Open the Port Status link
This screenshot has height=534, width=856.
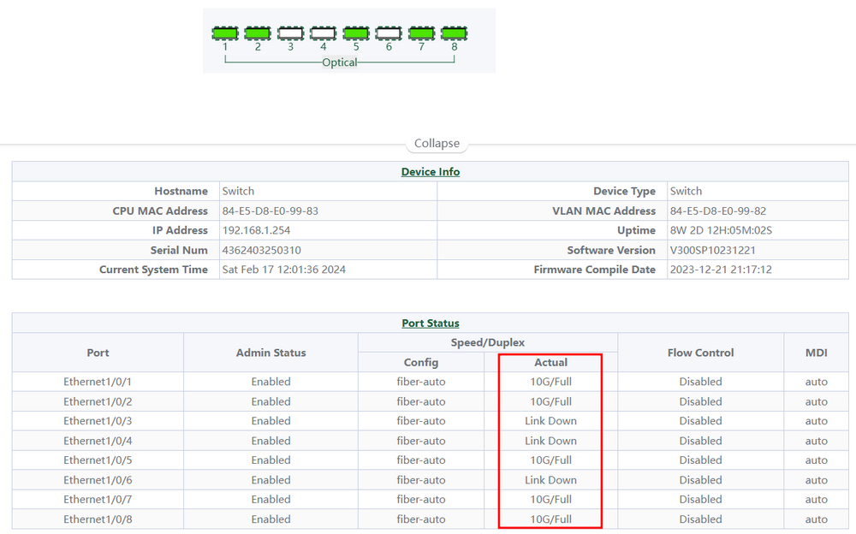click(x=431, y=323)
